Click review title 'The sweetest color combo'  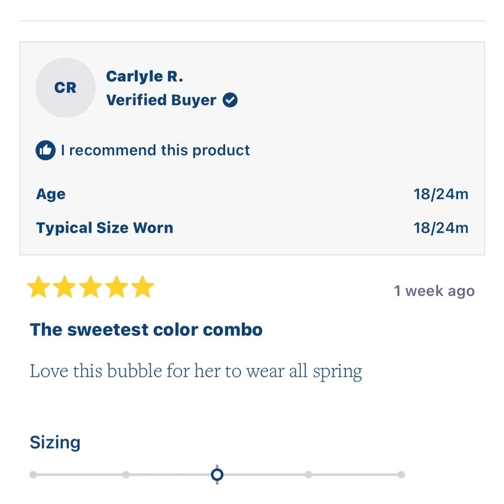tap(146, 330)
